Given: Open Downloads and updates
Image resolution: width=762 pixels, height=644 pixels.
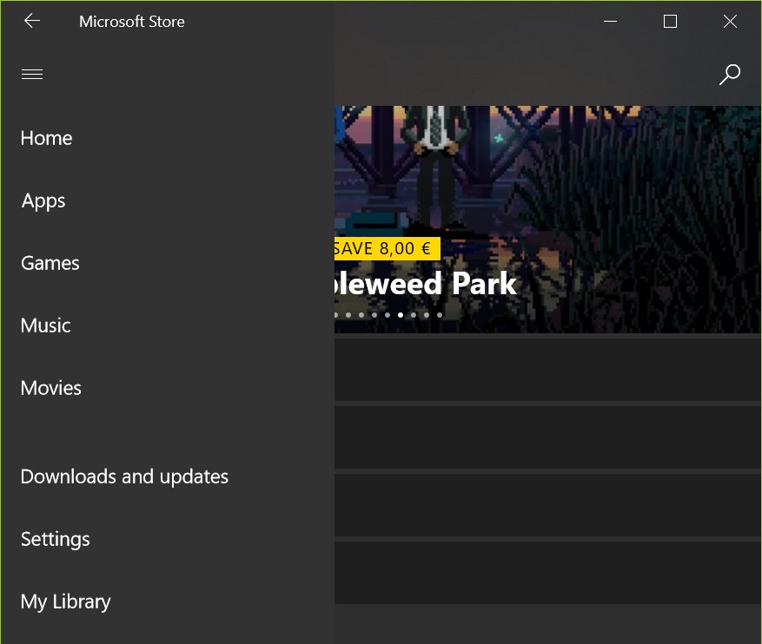Looking at the screenshot, I should tap(124, 477).
